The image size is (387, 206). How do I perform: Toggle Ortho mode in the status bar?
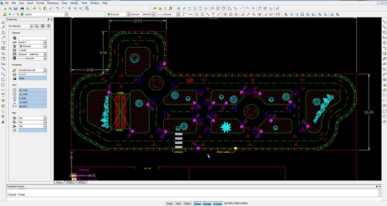pos(187,203)
